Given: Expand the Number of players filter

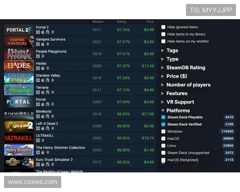Looking at the screenshot, I should pyautogui.click(x=188, y=85).
